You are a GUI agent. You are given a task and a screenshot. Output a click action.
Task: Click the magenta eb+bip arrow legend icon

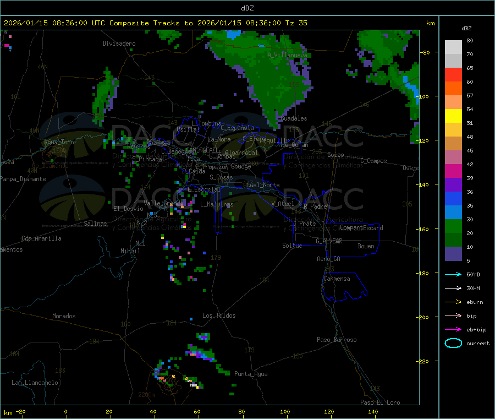[x=453, y=329]
